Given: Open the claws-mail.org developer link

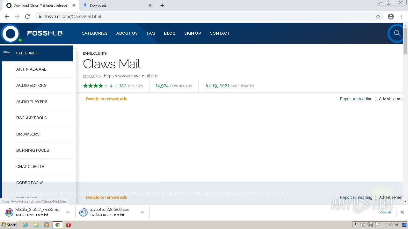Looking at the screenshot, I should tap(131, 76).
